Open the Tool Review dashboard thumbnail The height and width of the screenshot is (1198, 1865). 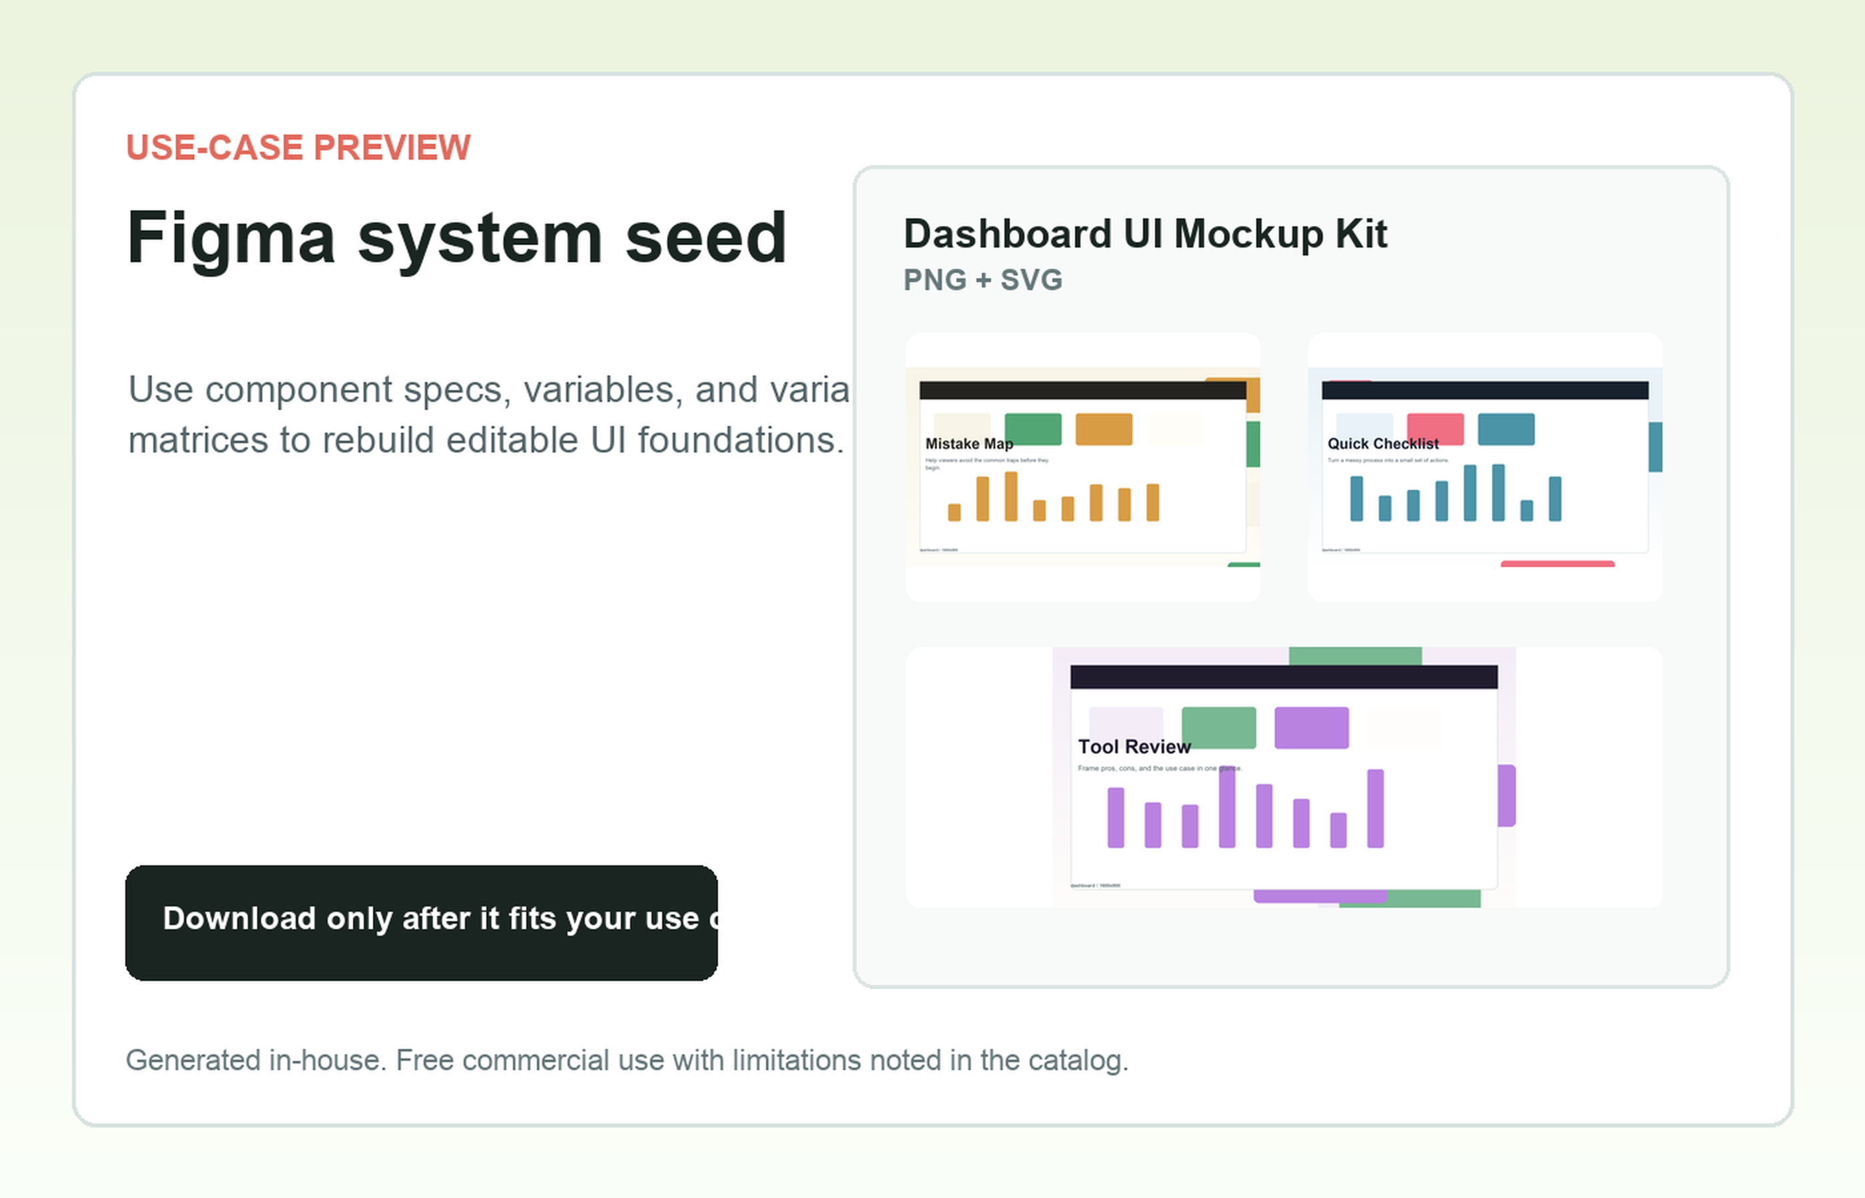point(1284,777)
